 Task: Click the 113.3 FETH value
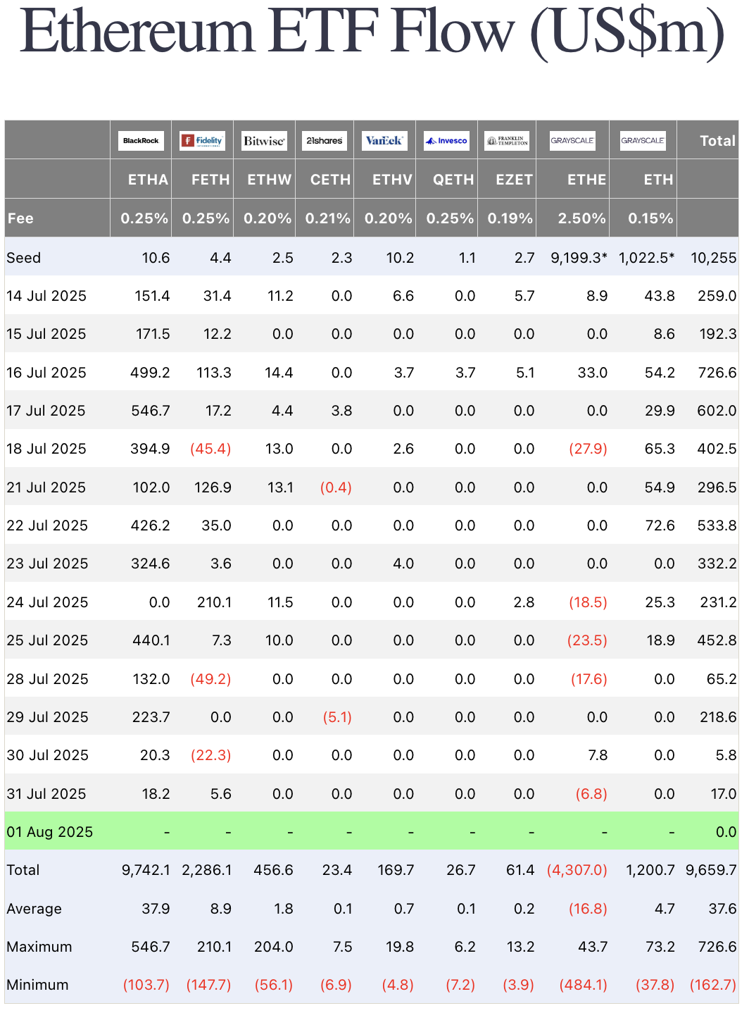tap(214, 373)
